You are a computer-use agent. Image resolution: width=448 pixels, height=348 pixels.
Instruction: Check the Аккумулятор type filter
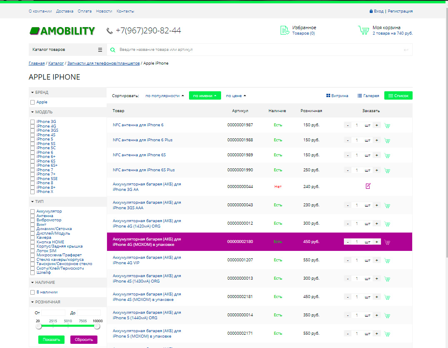tap(32, 211)
